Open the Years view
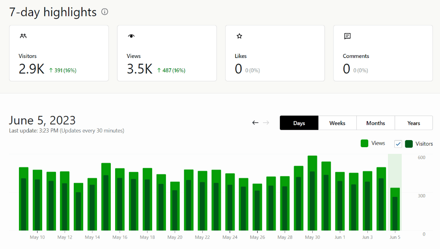This screenshot has height=249, width=440. point(414,123)
